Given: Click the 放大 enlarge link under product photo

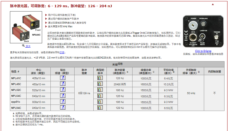Looking at the screenshot, I should 28,46.
